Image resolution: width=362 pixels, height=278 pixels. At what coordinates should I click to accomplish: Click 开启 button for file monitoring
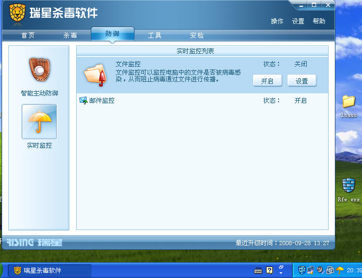click(x=268, y=81)
